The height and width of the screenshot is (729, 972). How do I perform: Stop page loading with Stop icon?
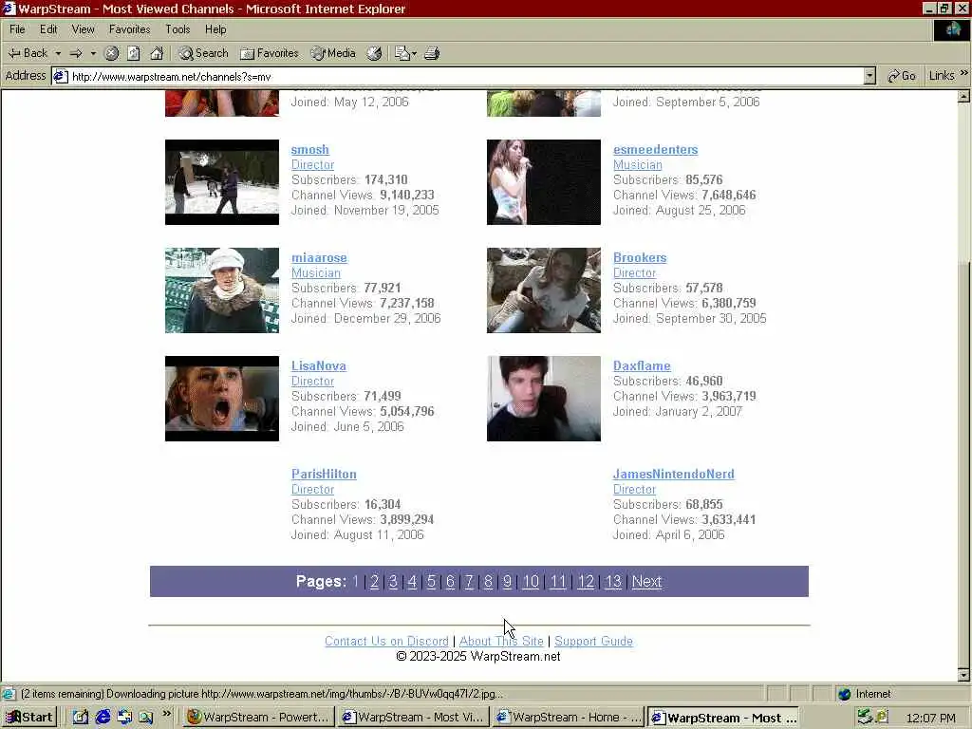click(x=112, y=53)
